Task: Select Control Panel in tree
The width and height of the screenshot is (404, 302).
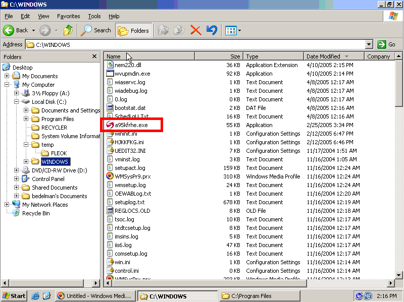Action: pyautogui.click(x=48, y=179)
